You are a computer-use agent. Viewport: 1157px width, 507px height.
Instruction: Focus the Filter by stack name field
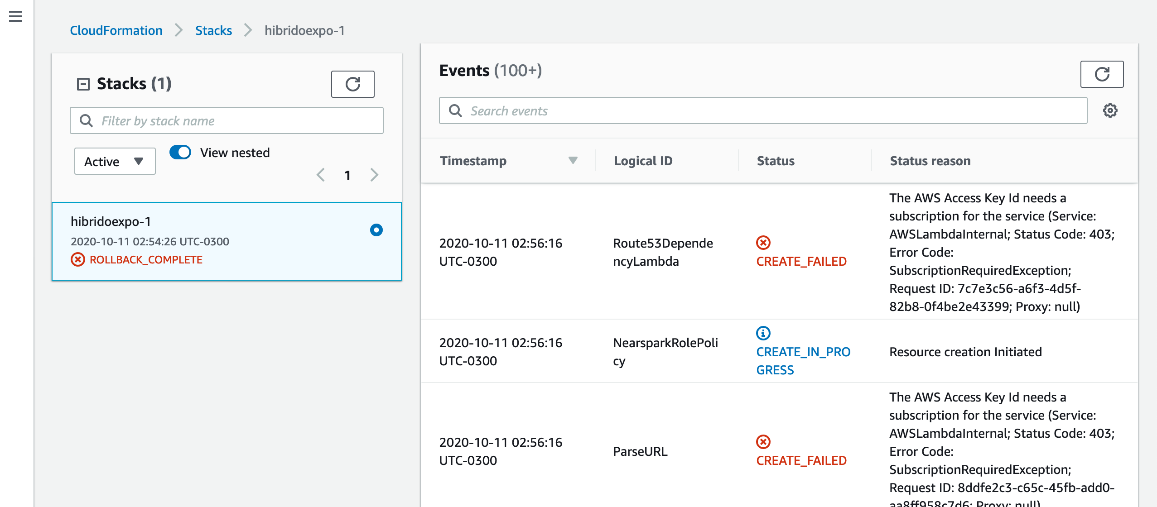227,120
